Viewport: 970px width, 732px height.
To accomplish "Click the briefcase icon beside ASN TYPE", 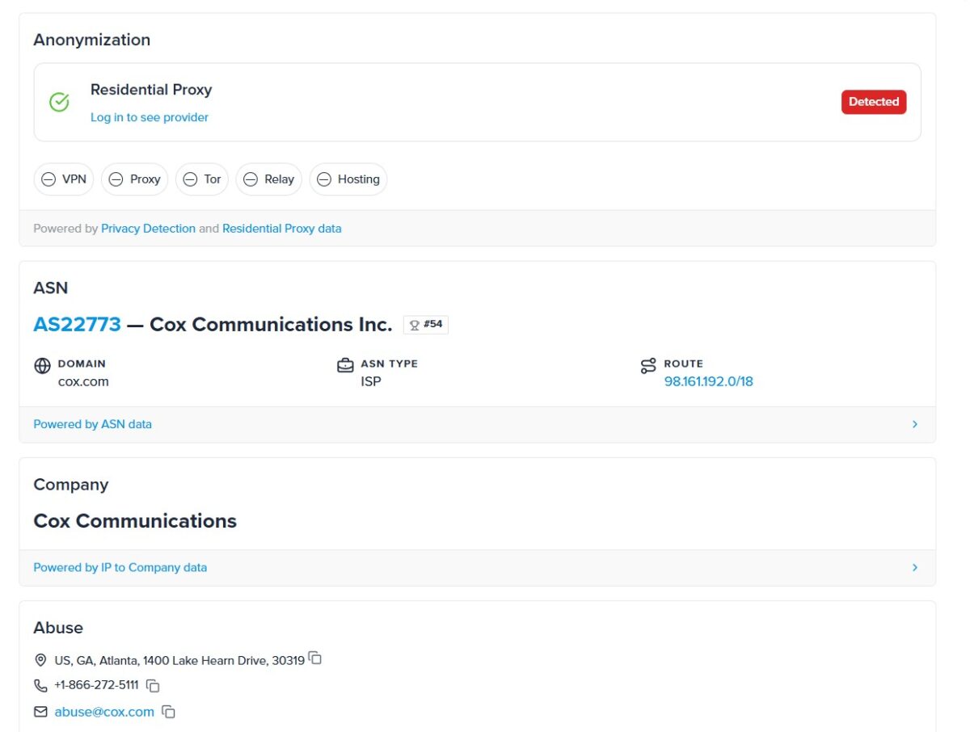I will tap(345, 366).
